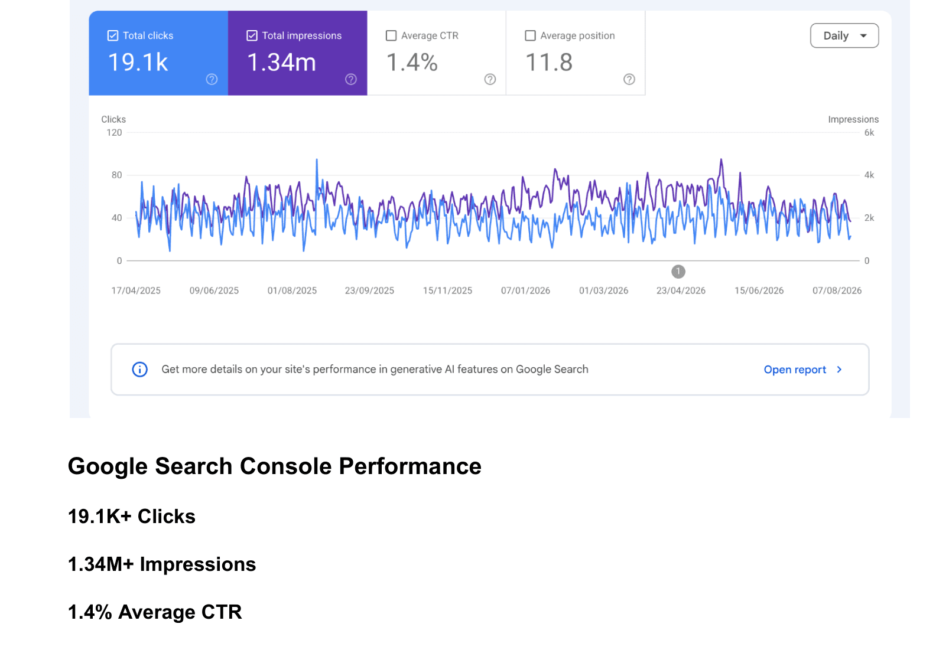The height and width of the screenshot is (650, 949).
Task: Click the Impressions axis title
Action: (853, 119)
